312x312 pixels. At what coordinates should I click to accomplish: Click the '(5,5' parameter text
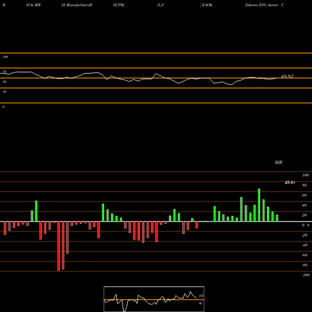[160, 5]
